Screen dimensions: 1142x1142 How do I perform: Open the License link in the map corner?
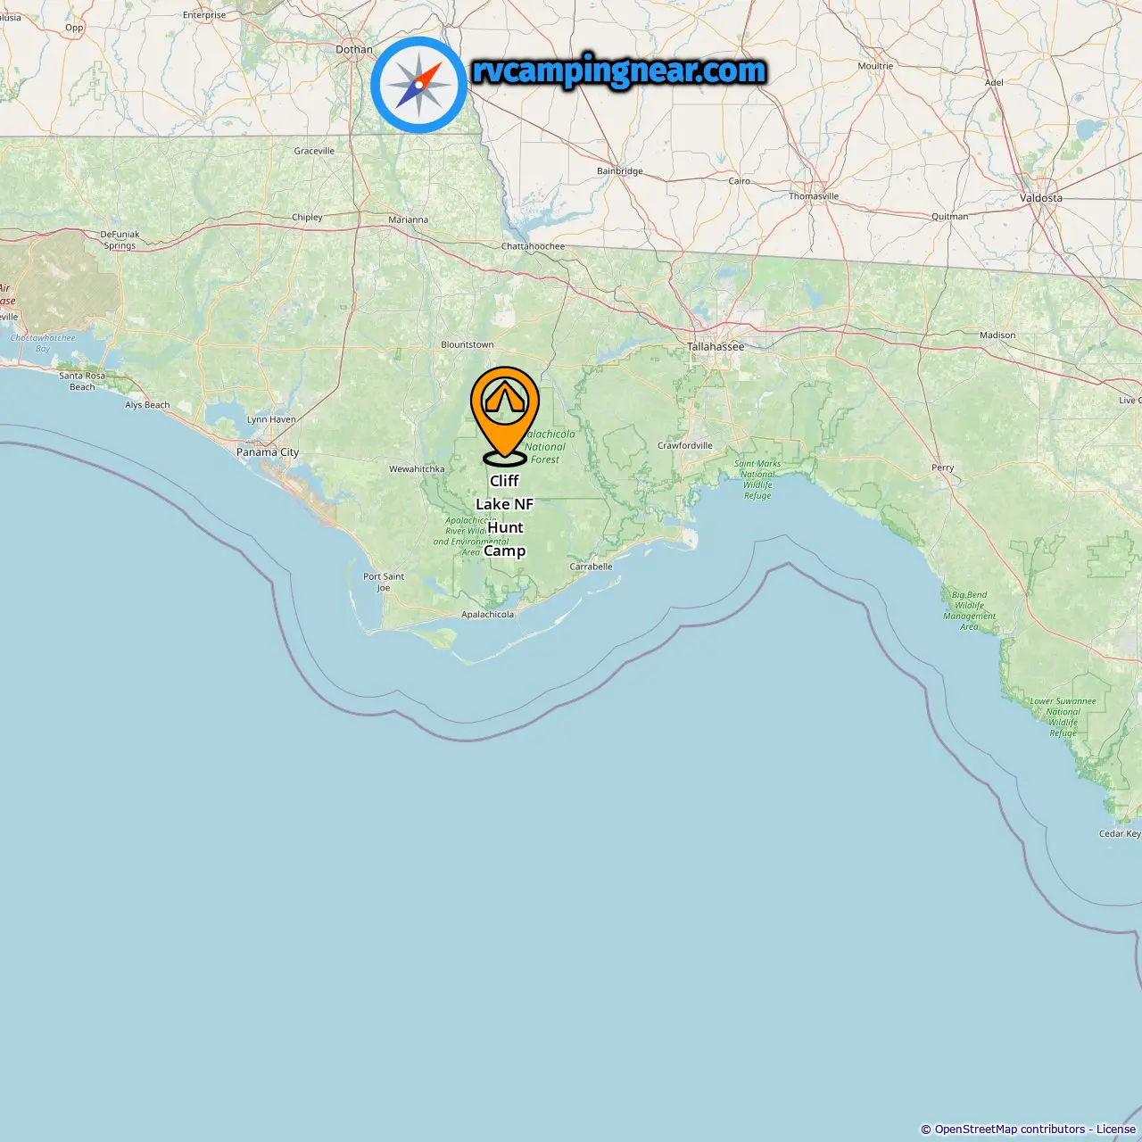tap(1116, 1130)
